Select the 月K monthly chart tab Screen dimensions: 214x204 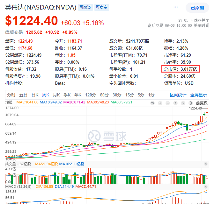(x=56, y=95)
